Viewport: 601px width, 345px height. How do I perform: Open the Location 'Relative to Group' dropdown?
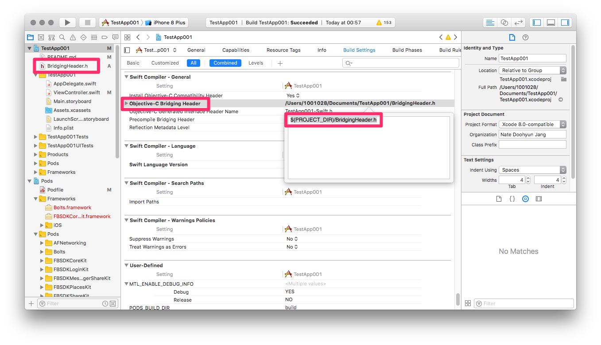[x=532, y=70]
